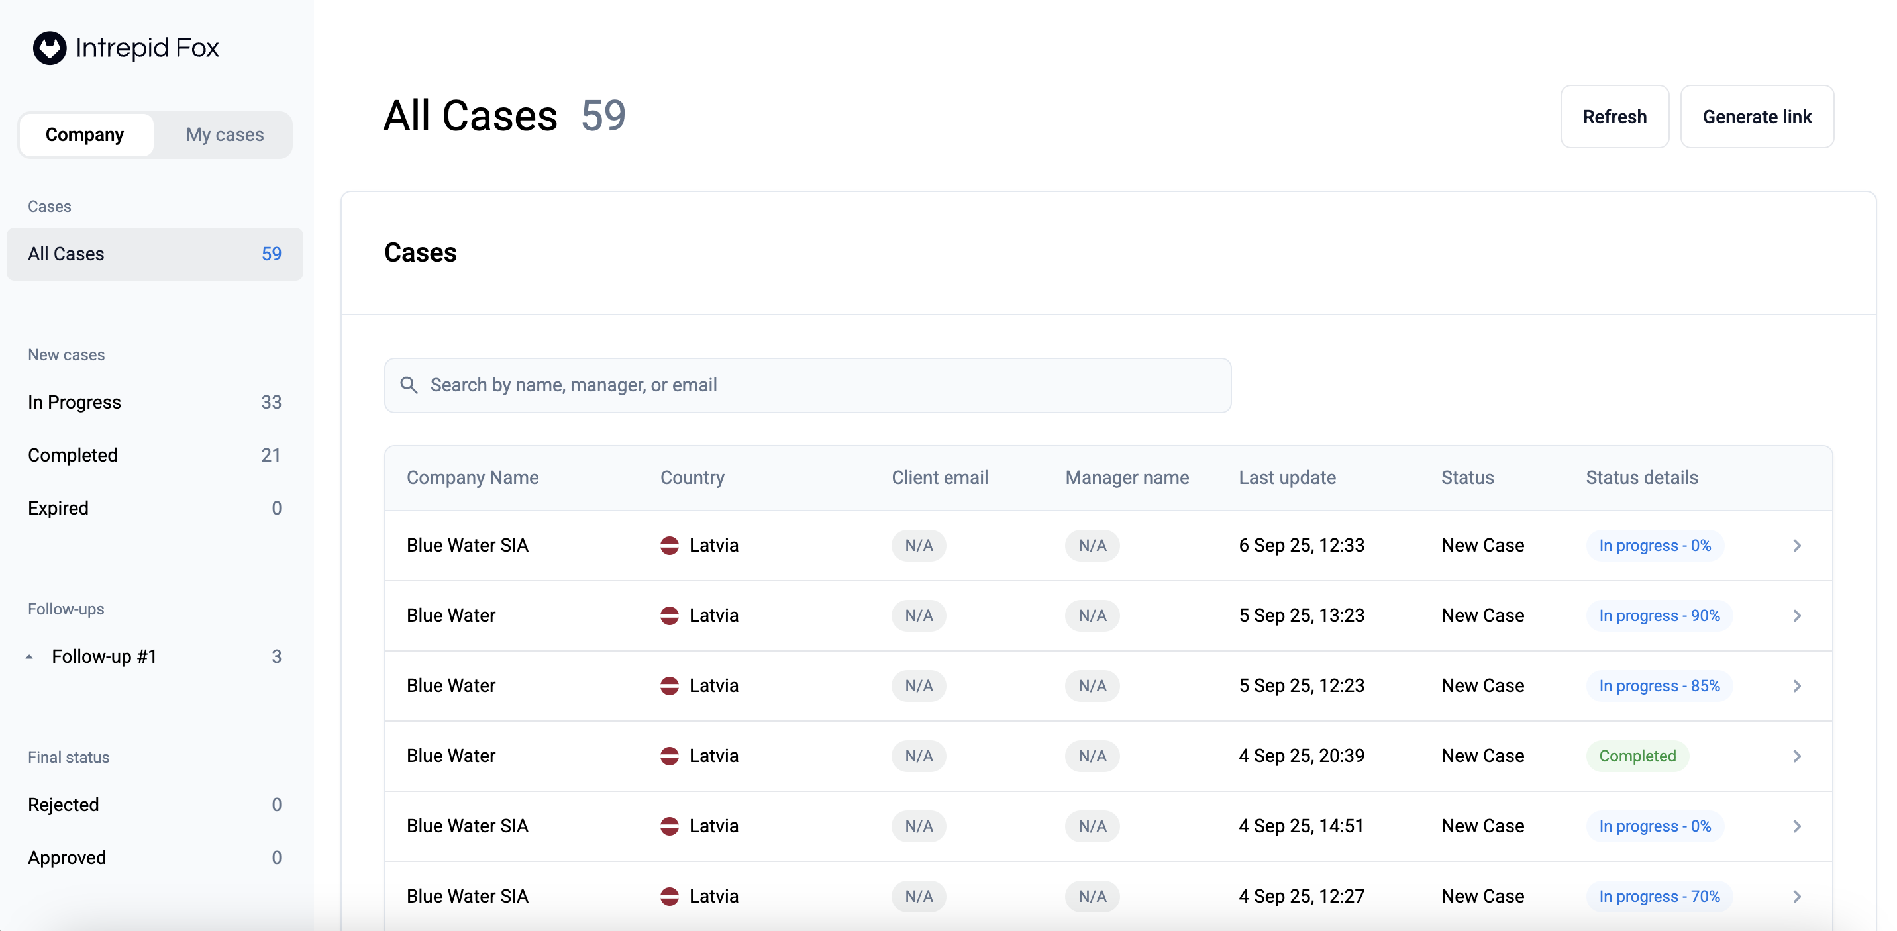1897x931 pixels.
Task: Click the Intrepid Fox logo icon
Action: [x=49, y=48]
